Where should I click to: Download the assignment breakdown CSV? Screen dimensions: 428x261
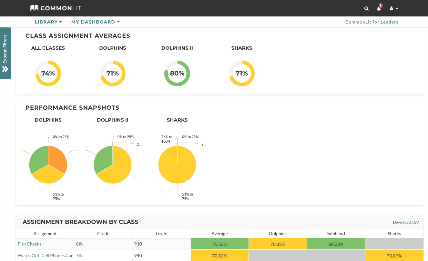coord(406,222)
